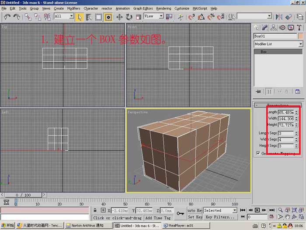
Task: Switch to the Display command panel tab
Action: pos(291,28)
